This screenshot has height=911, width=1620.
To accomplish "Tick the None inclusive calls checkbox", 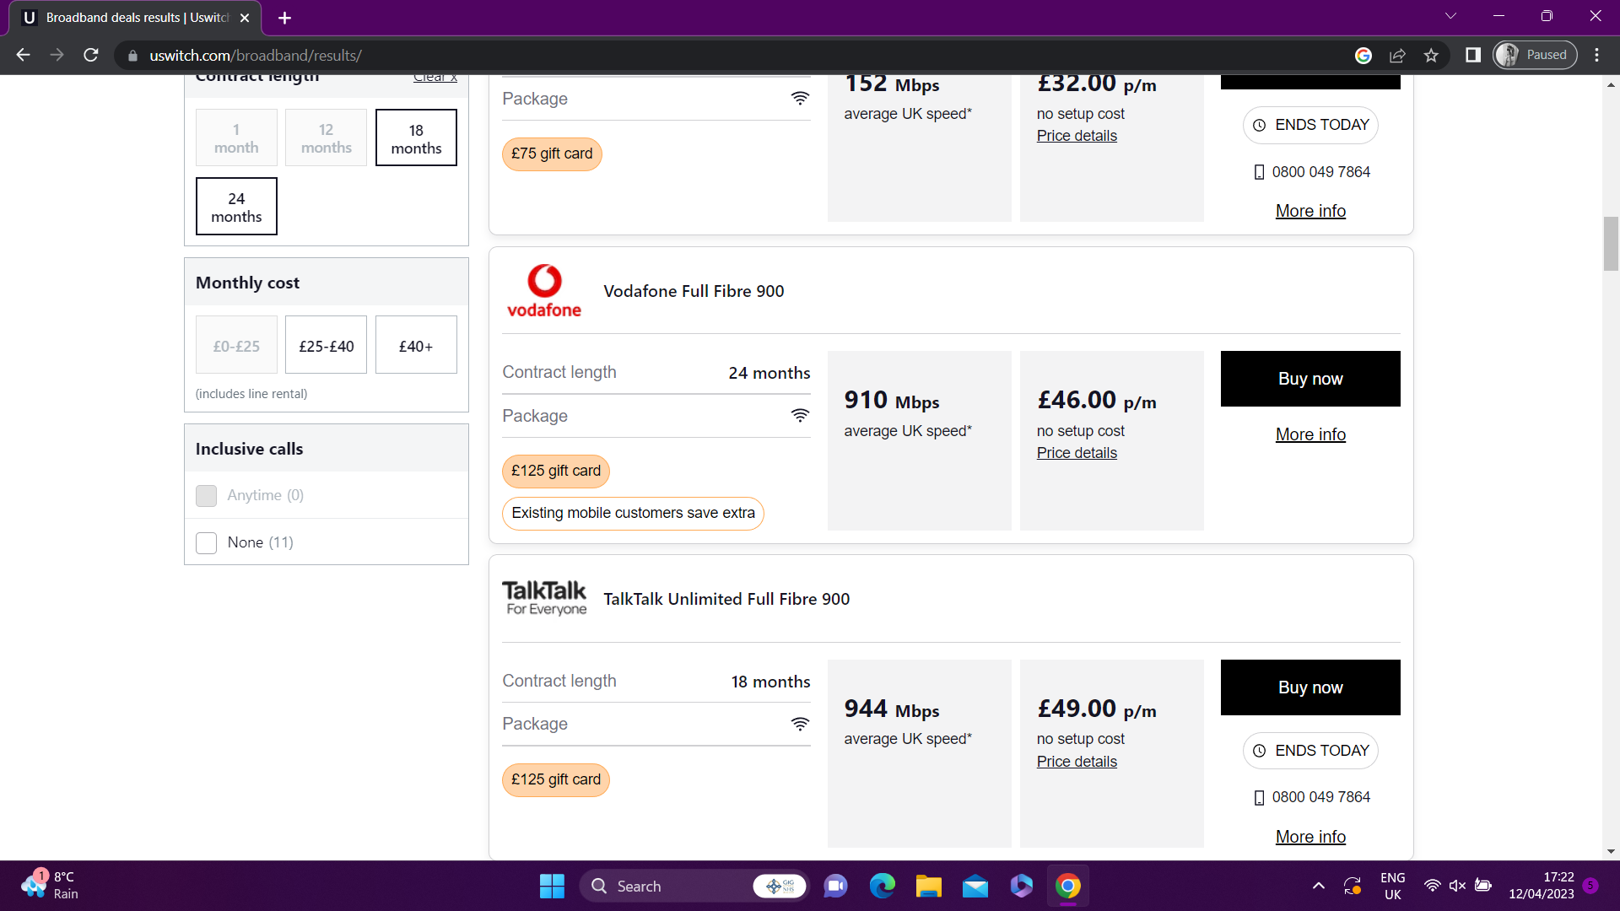I will tap(207, 542).
